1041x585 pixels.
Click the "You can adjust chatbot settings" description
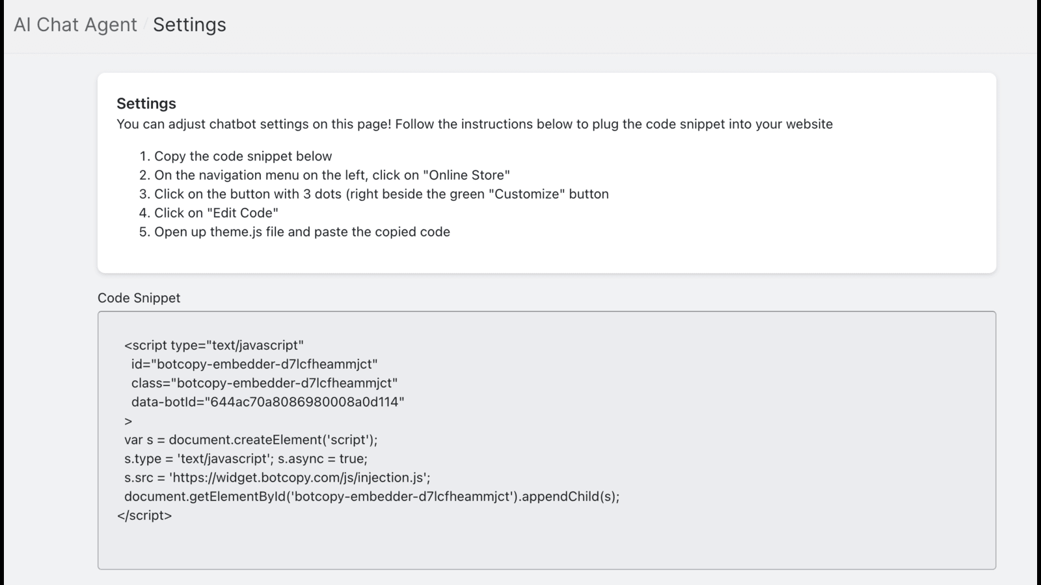[474, 124]
